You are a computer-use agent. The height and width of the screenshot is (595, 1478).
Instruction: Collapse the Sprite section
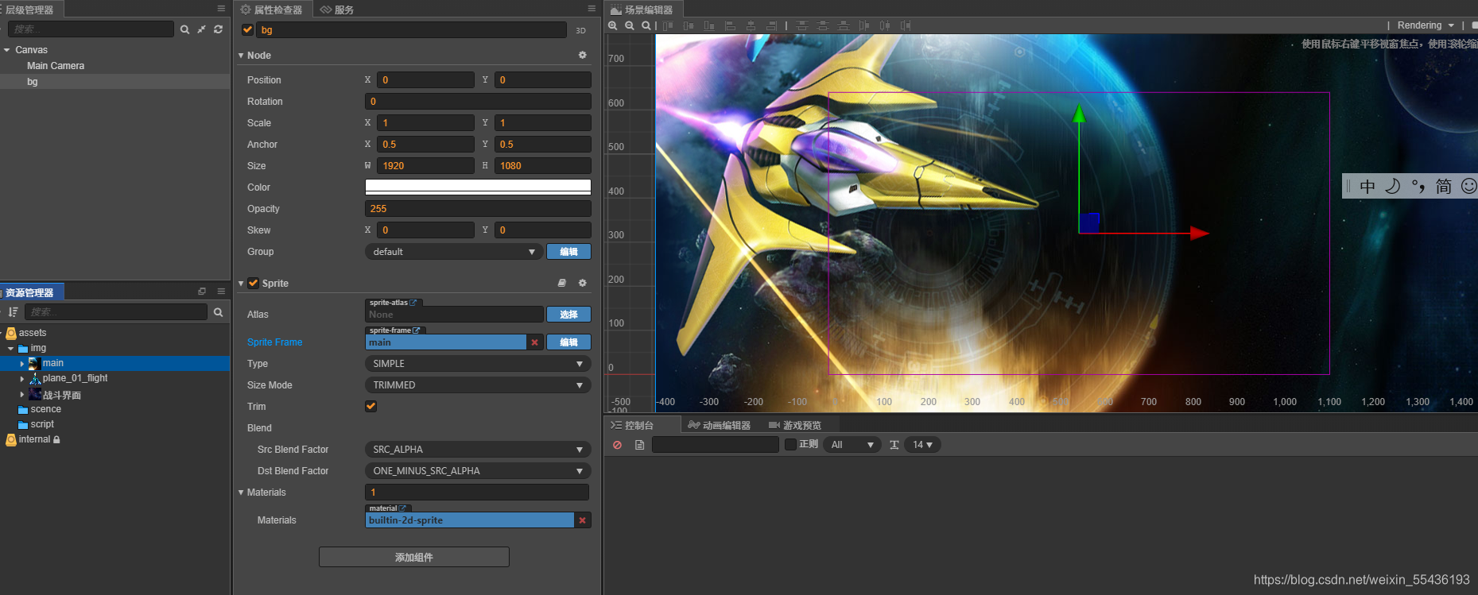(241, 284)
